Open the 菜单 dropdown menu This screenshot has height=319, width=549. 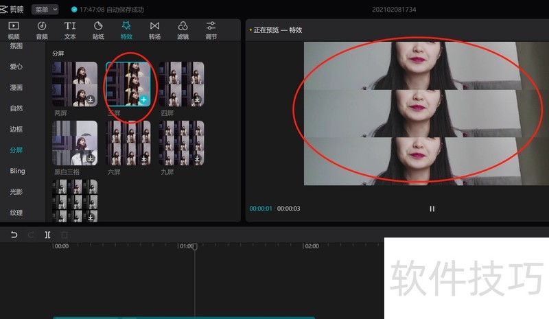(45, 10)
